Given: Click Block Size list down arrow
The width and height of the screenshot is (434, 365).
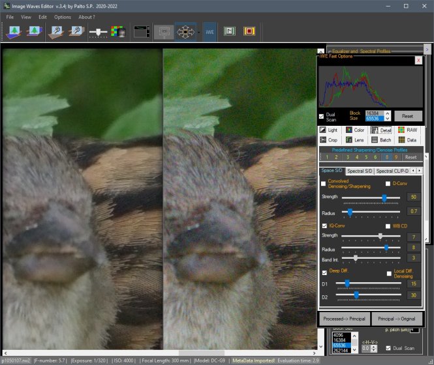Looking at the screenshot, I should pos(388,119).
